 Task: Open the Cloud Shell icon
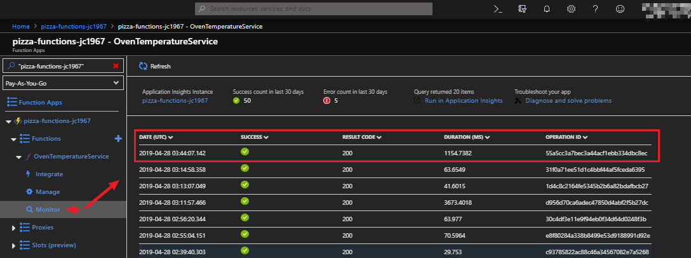click(x=498, y=9)
